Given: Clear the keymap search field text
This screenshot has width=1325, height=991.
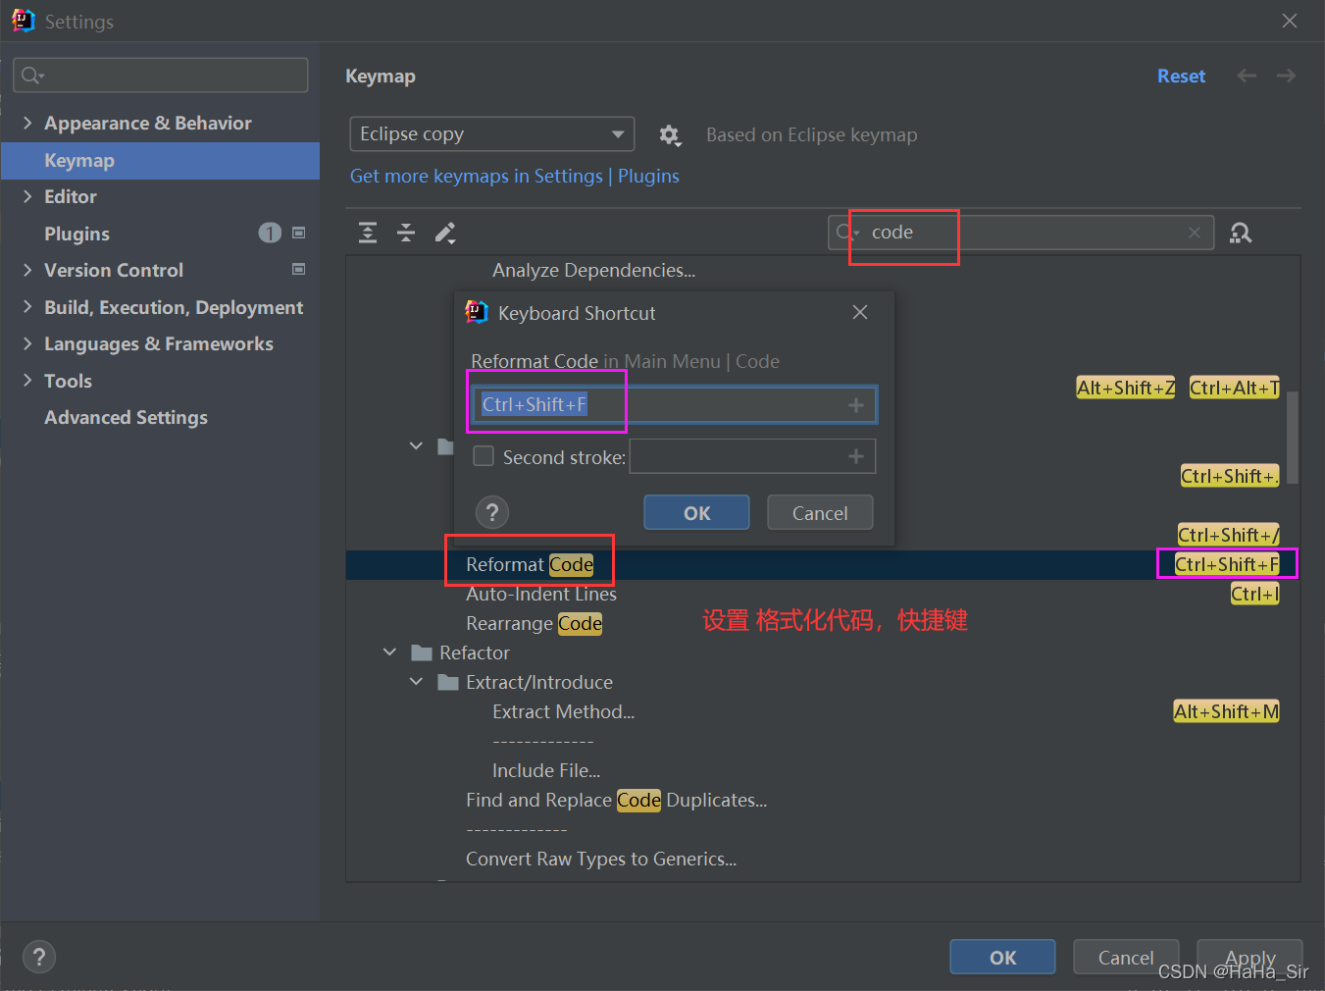Looking at the screenshot, I should point(1194,233).
